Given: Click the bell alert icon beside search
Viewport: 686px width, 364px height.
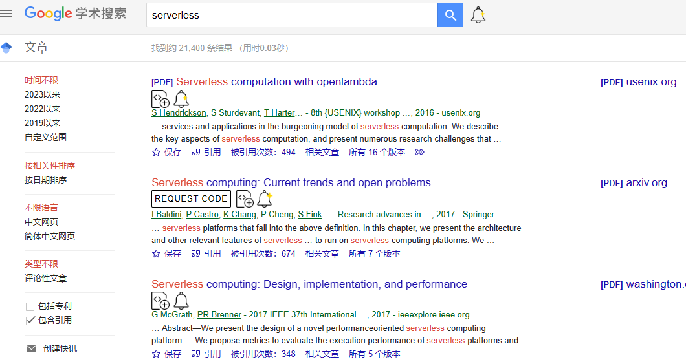Looking at the screenshot, I should pos(478,15).
